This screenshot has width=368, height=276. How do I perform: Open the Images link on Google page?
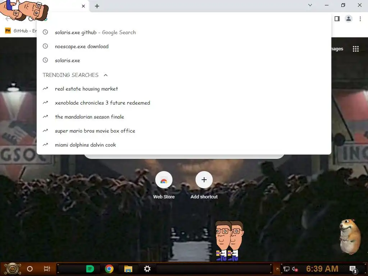pos(337,49)
